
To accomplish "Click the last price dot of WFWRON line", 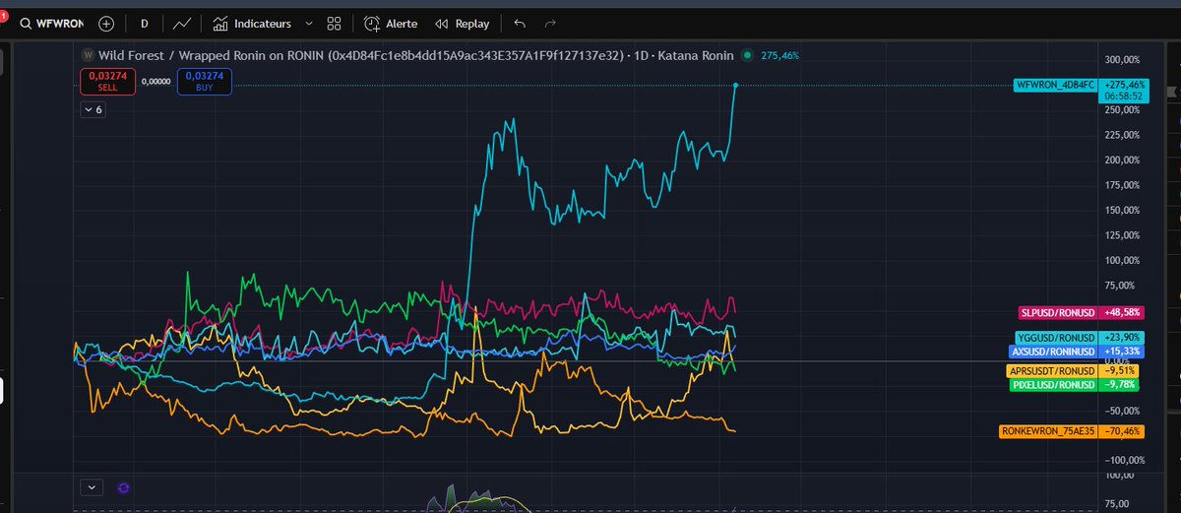I will 735,86.
